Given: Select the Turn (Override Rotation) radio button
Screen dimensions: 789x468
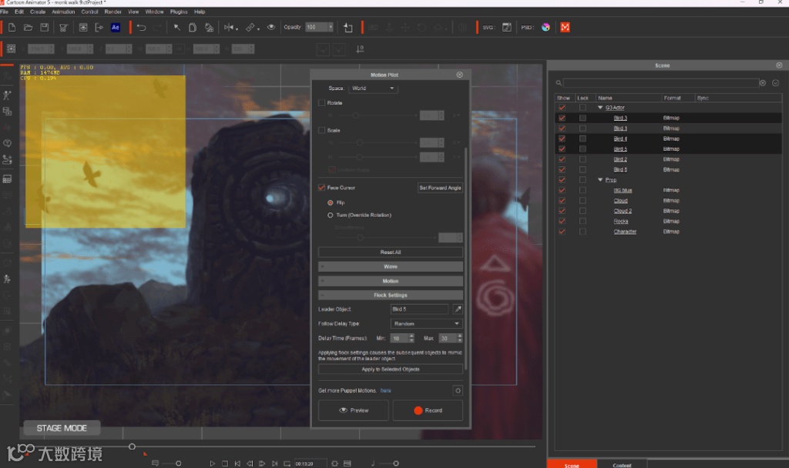Looking at the screenshot, I should point(331,216).
